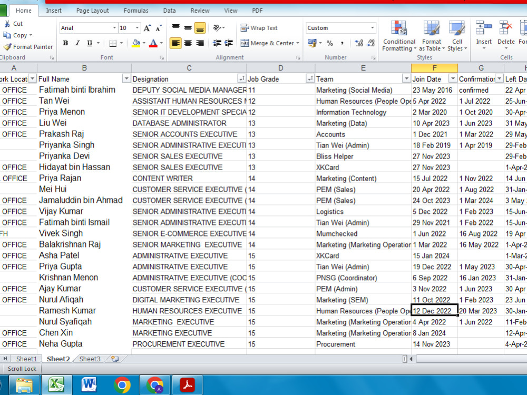Screen dimensions: 527x395
Task: Switch to the Data tab
Action: coord(169,11)
